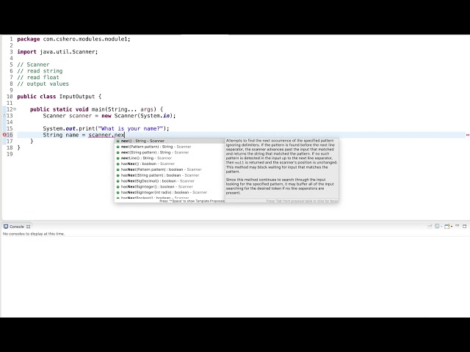The image size is (470, 352).
Task: Click 'public class InputOutput {' line
Action: pyautogui.click(x=59, y=96)
